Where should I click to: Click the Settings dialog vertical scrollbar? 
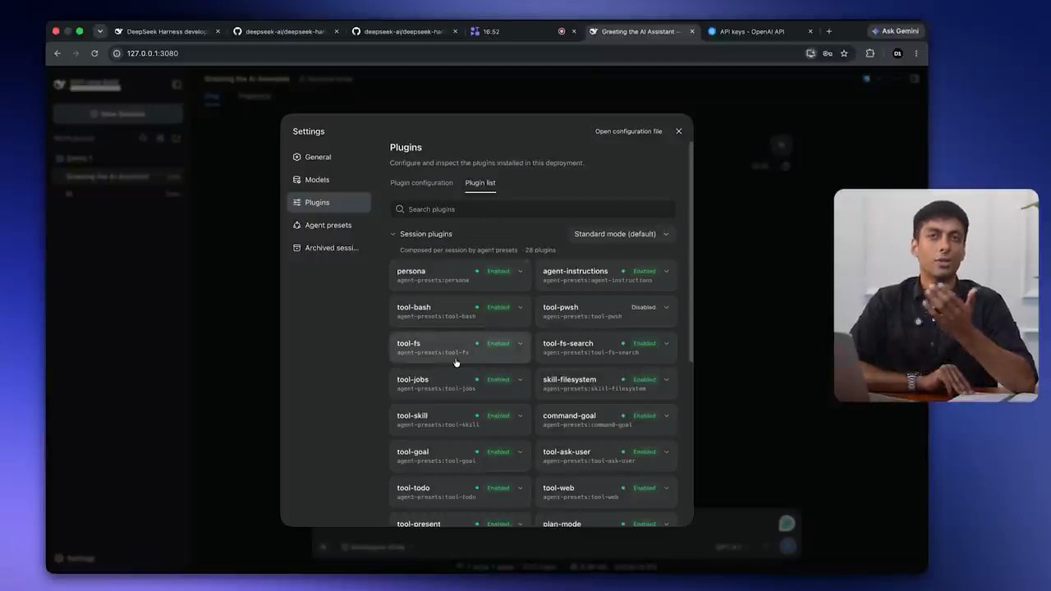(691, 250)
